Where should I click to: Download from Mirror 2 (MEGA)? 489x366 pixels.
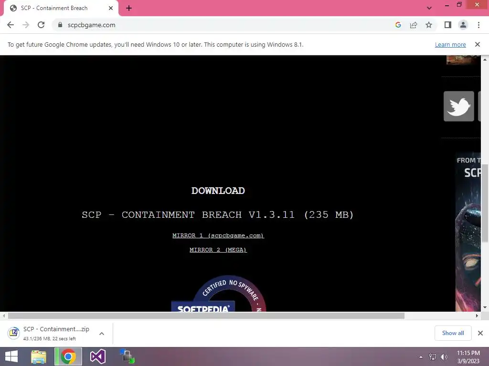[218, 250]
